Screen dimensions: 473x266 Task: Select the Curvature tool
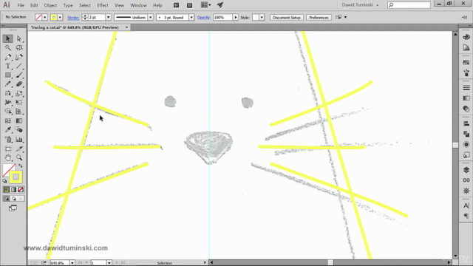pyautogui.click(x=19, y=57)
